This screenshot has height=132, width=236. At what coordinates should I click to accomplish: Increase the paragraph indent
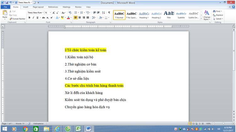point(99,13)
